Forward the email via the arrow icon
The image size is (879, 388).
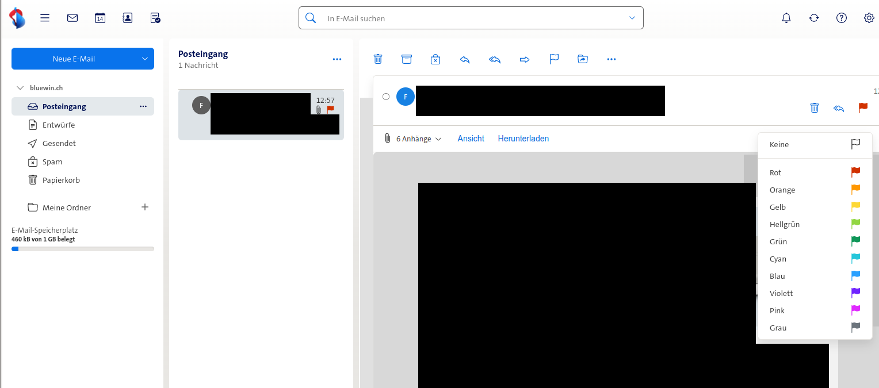pyautogui.click(x=524, y=59)
